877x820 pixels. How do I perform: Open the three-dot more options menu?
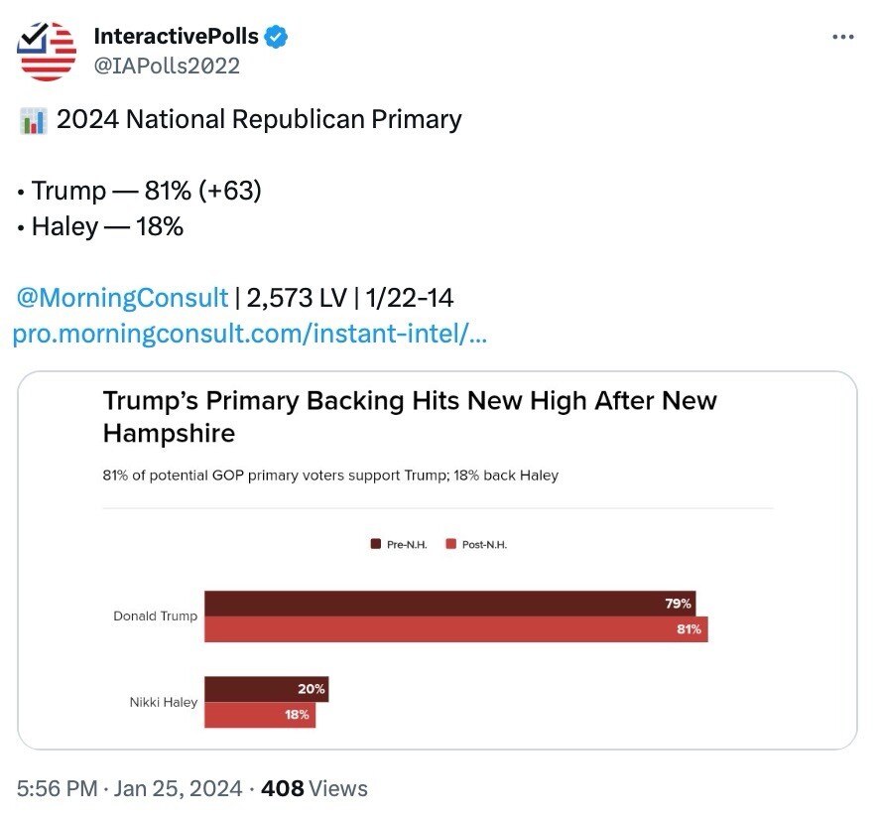(842, 38)
